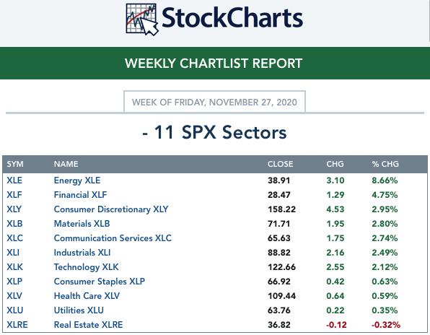Click the % CHG column header

[x=385, y=164]
